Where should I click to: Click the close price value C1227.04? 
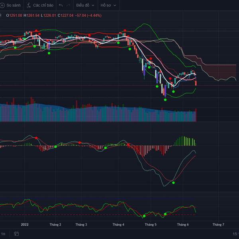pos(65,16)
